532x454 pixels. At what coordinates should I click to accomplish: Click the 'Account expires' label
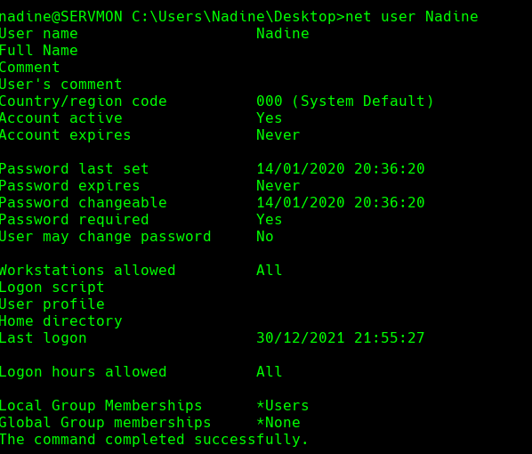pyautogui.click(x=66, y=135)
